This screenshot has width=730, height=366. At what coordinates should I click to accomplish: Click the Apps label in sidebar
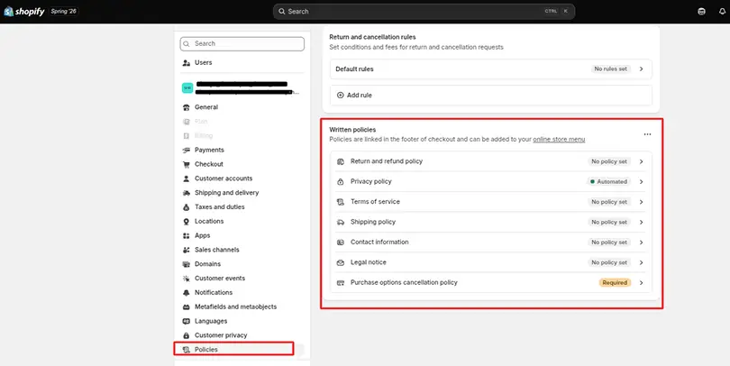tap(203, 235)
